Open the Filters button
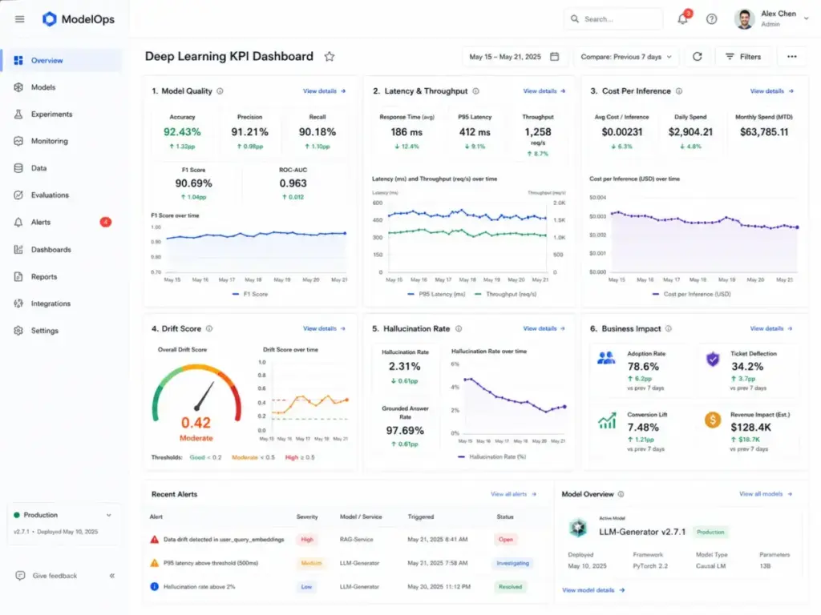 coord(743,57)
